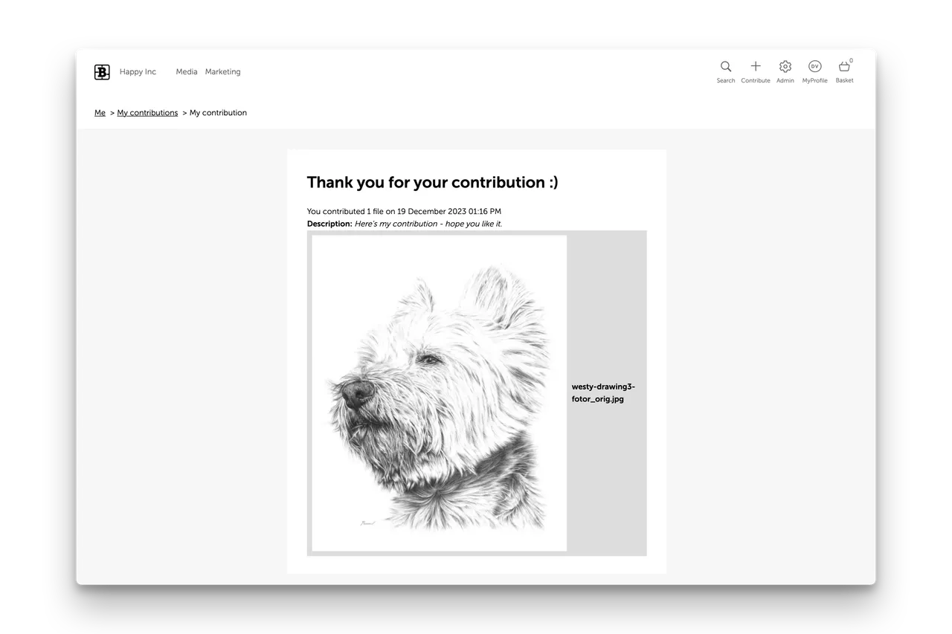Open the westie dog drawing thumbnail
This screenshot has height=634, width=952.
tap(439, 393)
